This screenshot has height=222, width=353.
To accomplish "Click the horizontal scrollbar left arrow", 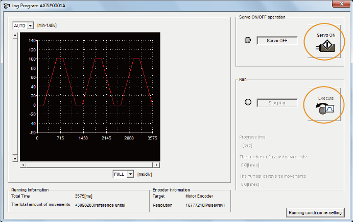I will point(22,165).
